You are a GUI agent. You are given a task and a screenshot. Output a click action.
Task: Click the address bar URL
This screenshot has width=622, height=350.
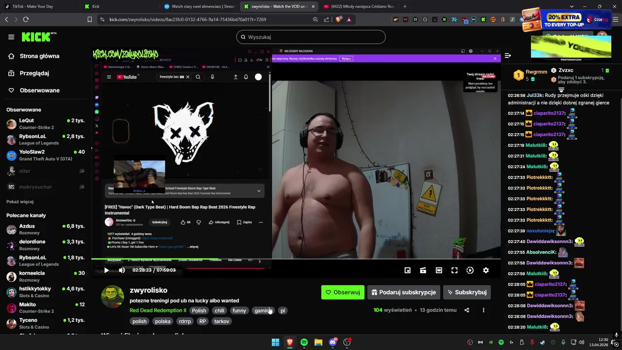(188, 19)
